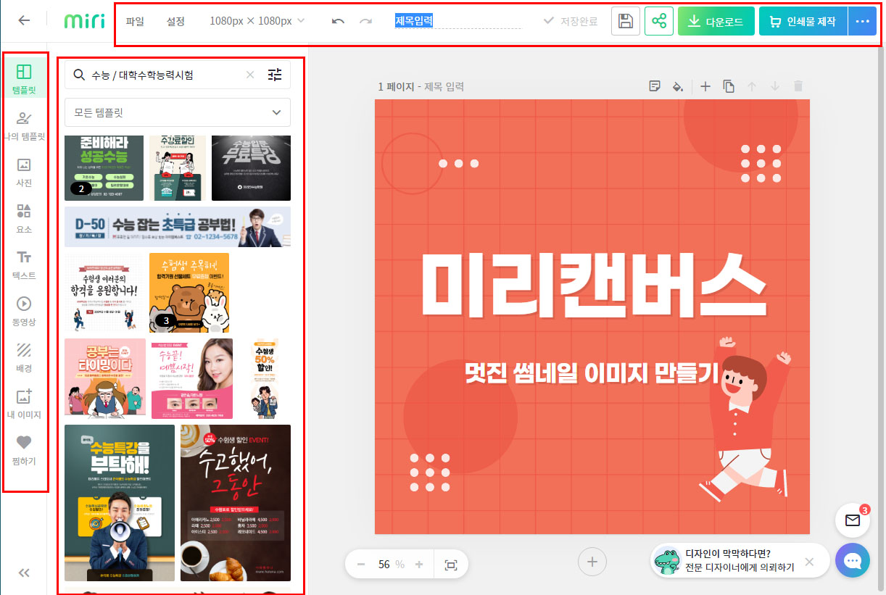Click the 인쇄물 제작 button
The height and width of the screenshot is (595, 886).
click(x=803, y=21)
